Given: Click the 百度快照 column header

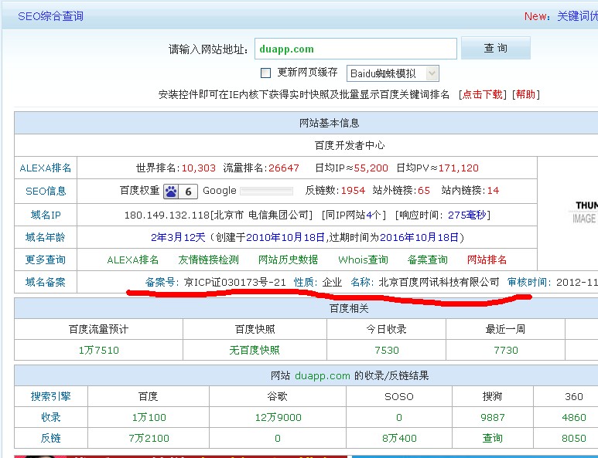Looking at the screenshot, I should coord(255,329).
